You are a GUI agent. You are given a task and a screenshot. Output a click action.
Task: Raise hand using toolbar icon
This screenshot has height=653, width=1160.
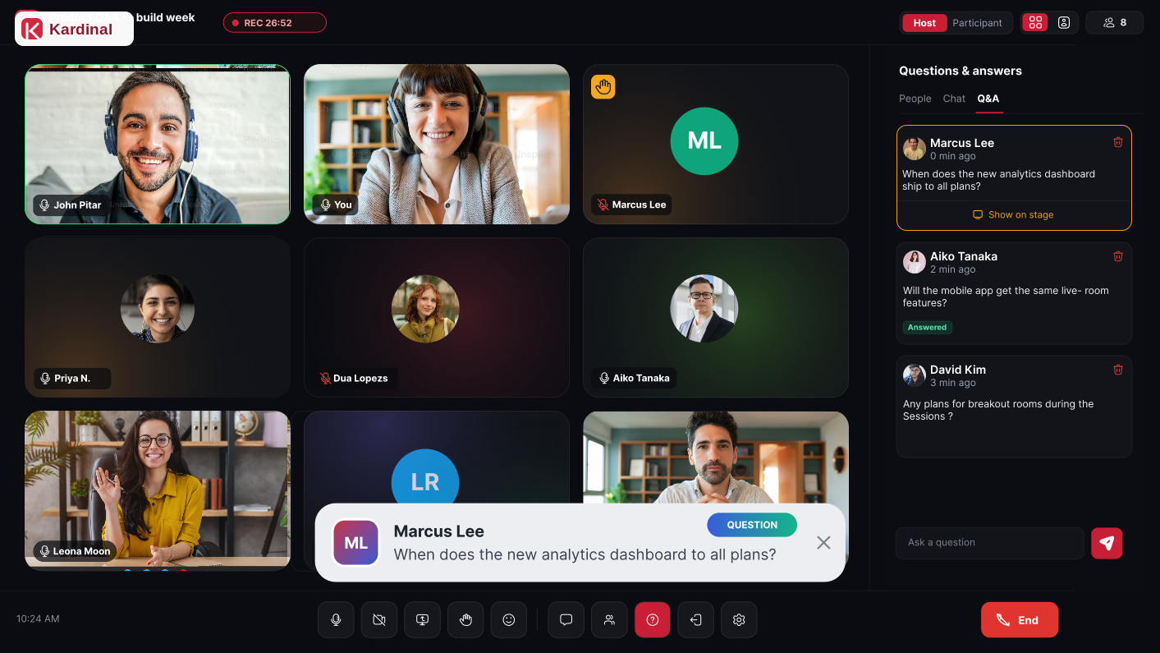pyautogui.click(x=465, y=620)
